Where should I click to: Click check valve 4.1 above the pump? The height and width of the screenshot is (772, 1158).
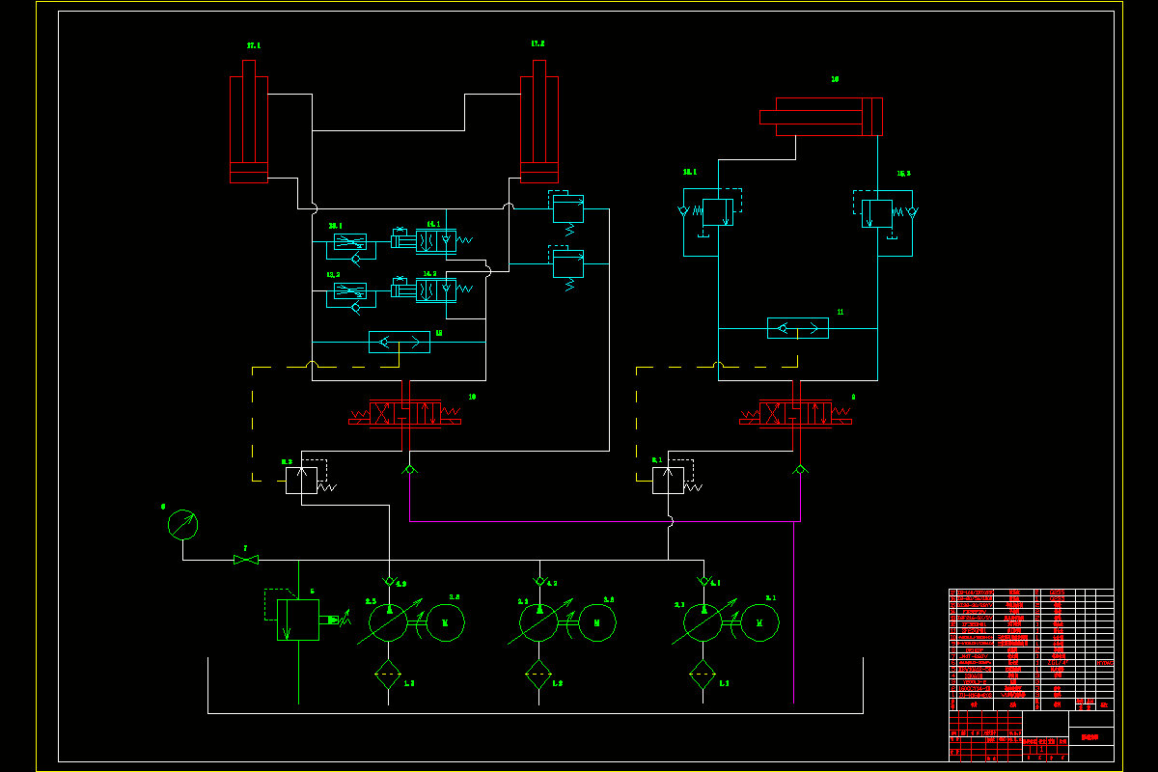(x=703, y=581)
